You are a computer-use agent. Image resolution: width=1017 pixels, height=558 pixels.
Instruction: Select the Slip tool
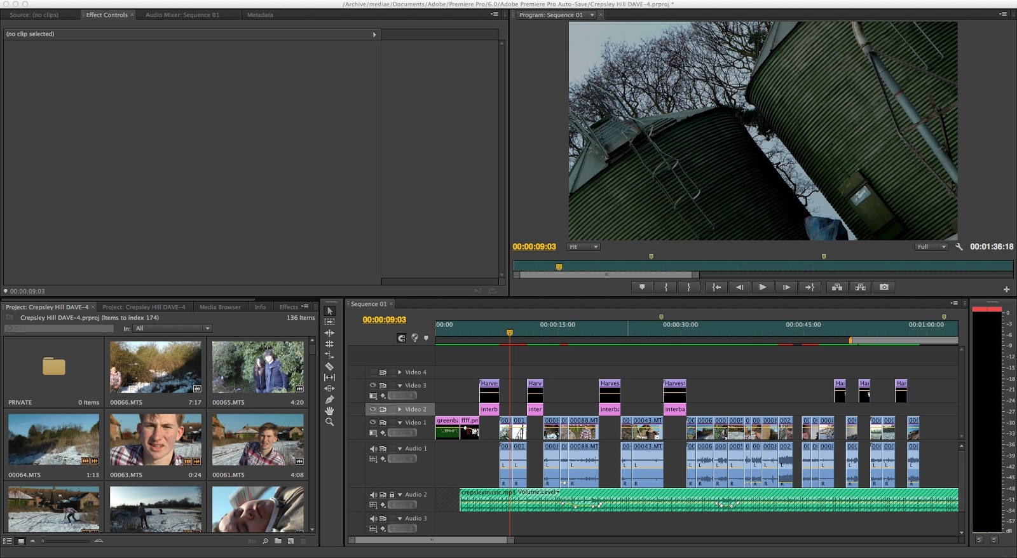tap(329, 377)
